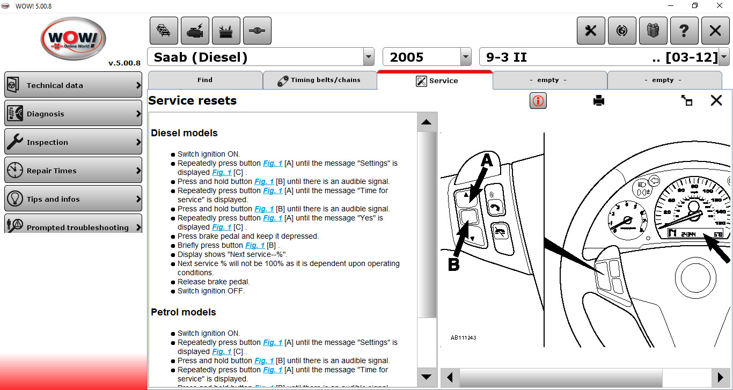
Task: Click the 'Diesel models' heading
Action: click(184, 133)
